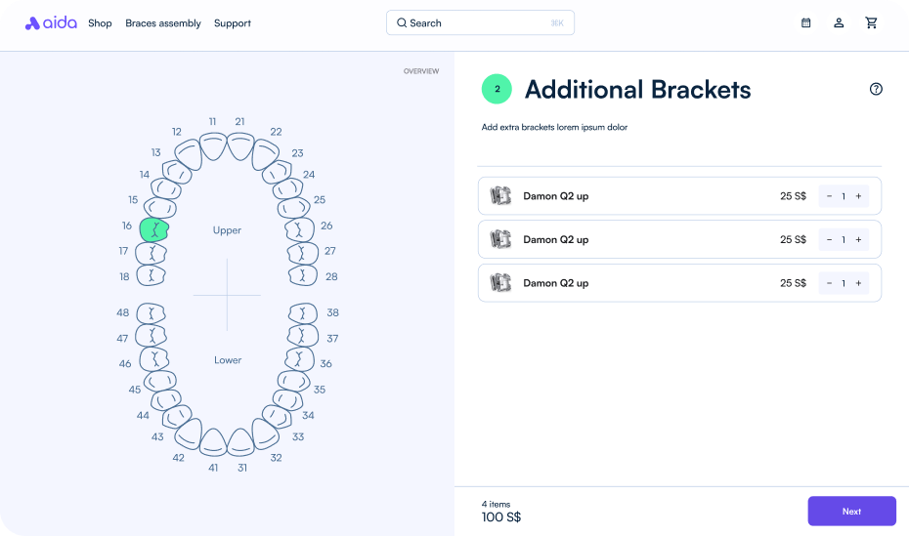
Task: Click the aida logo
Action: (51, 22)
